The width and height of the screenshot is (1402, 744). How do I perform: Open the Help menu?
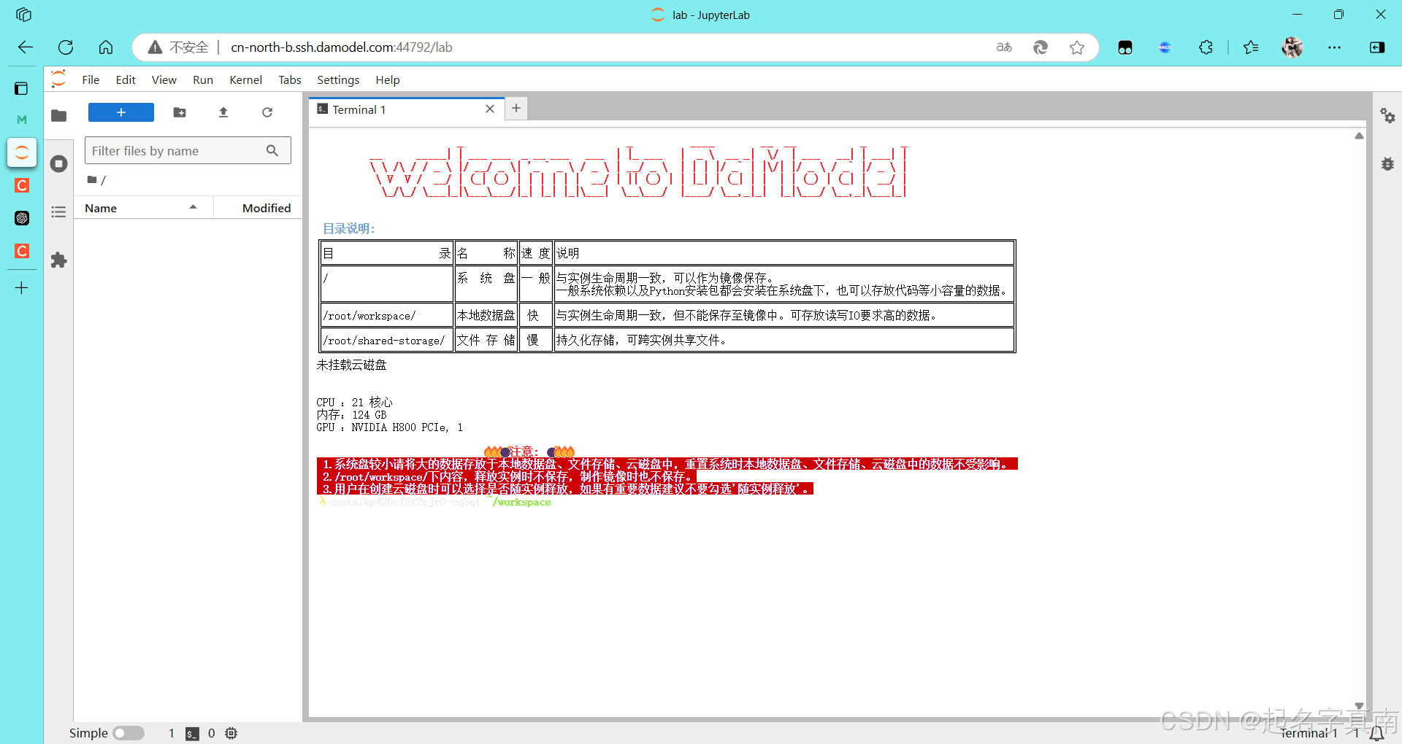pos(388,80)
